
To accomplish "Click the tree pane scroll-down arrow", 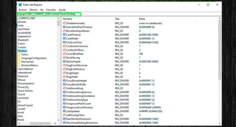I will pyautogui.click(x=58, y=120).
